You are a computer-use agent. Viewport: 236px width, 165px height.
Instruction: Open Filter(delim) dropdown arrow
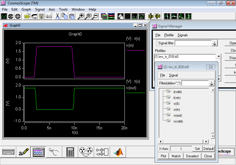[212, 83]
